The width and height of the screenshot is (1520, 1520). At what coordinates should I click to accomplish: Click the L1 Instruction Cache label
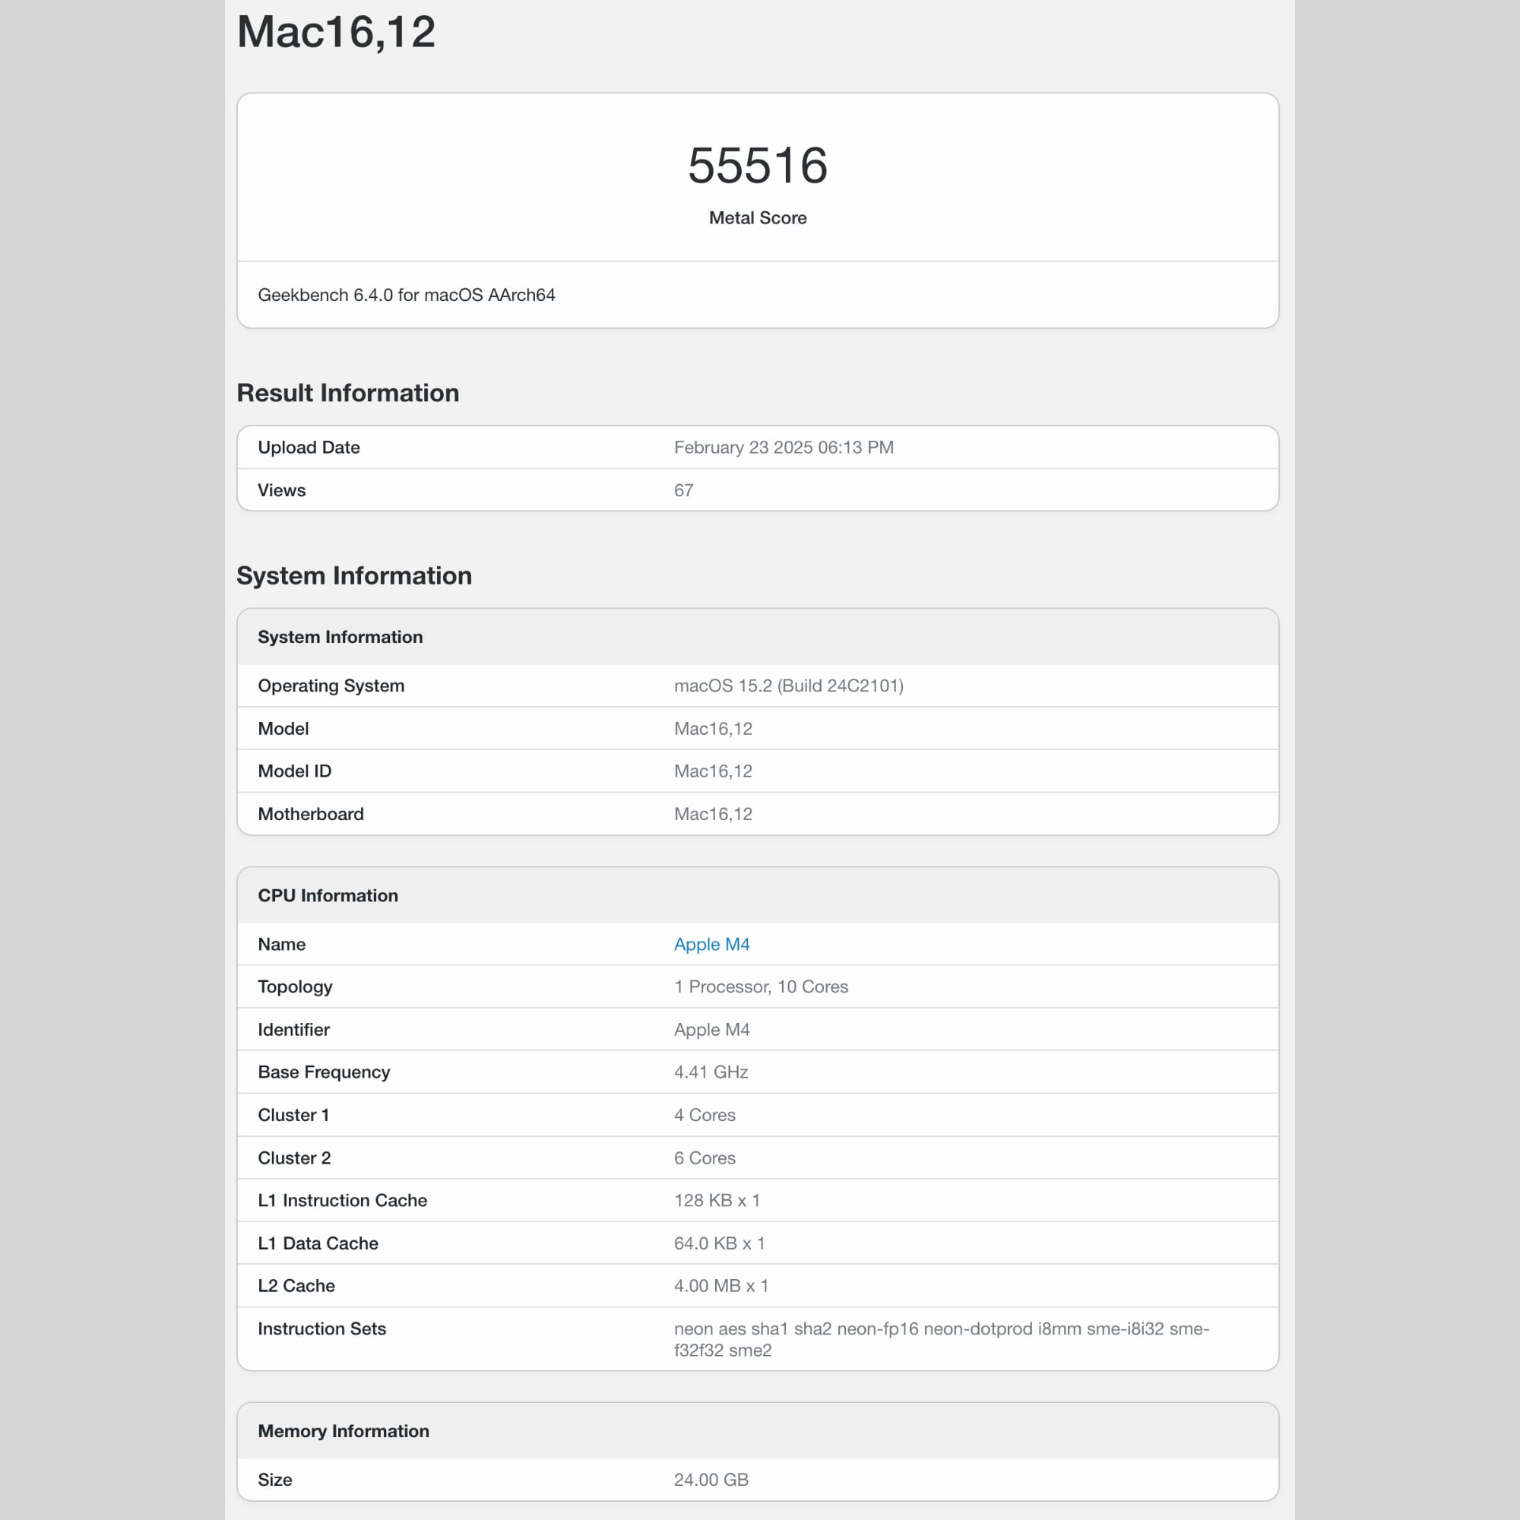pyautogui.click(x=342, y=1201)
